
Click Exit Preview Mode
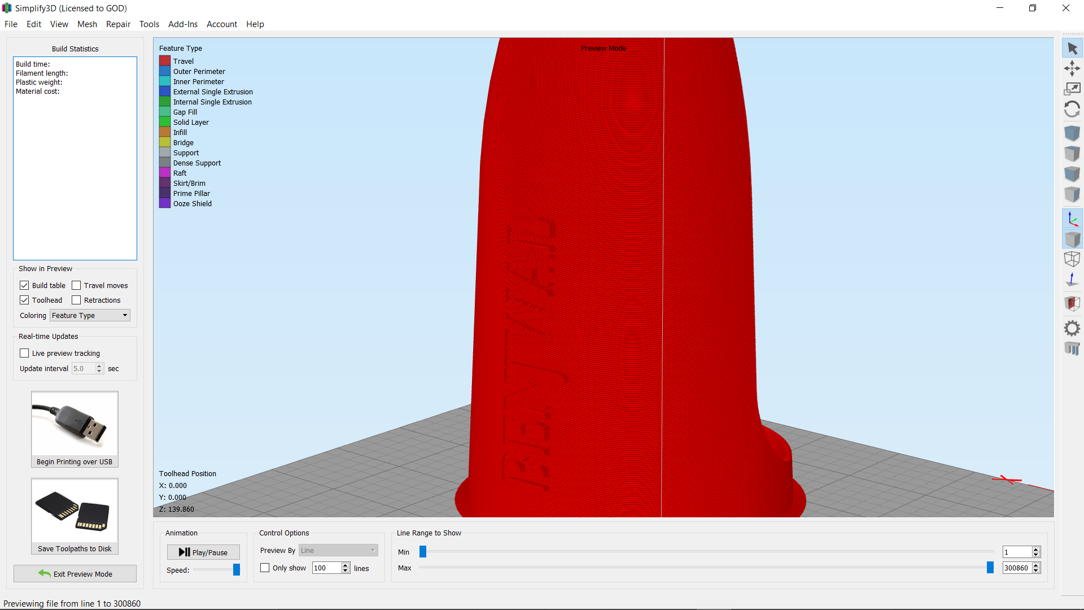[75, 573]
